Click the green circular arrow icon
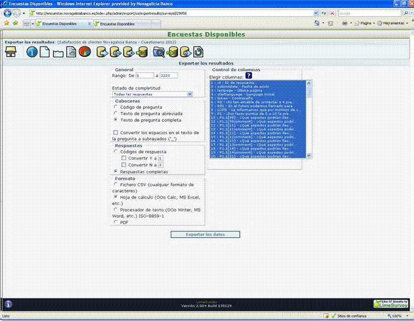Image resolution: width=414 pixels, height=321 pixels. (x=198, y=52)
